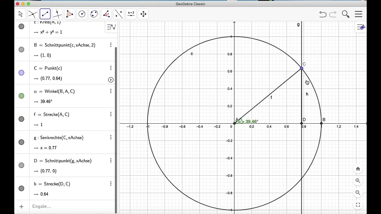Select the Point tool
The width and height of the screenshot is (381, 214).
pos(33,14)
